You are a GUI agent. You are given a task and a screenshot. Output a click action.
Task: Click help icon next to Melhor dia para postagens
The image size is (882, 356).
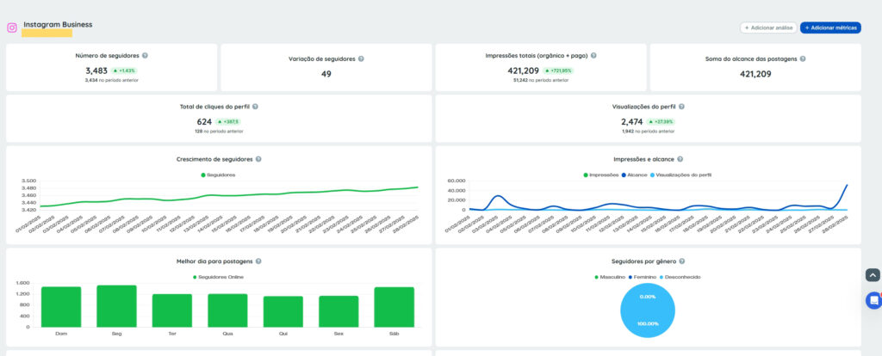[258, 261]
